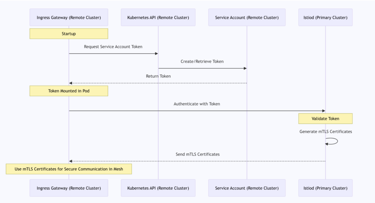Click the yellow Startup note
The image size is (375, 203).
pyautogui.click(x=69, y=34)
